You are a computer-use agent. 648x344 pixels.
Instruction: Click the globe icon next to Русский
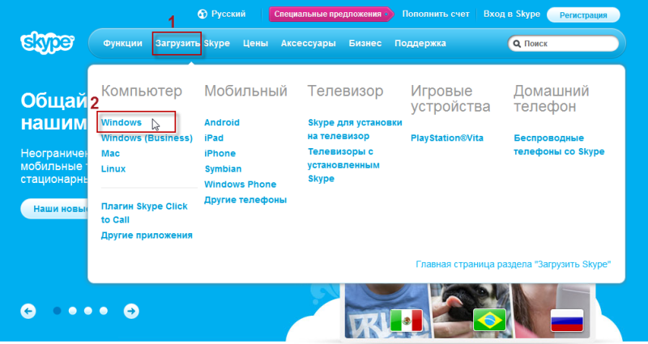pyautogui.click(x=202, y=15)
